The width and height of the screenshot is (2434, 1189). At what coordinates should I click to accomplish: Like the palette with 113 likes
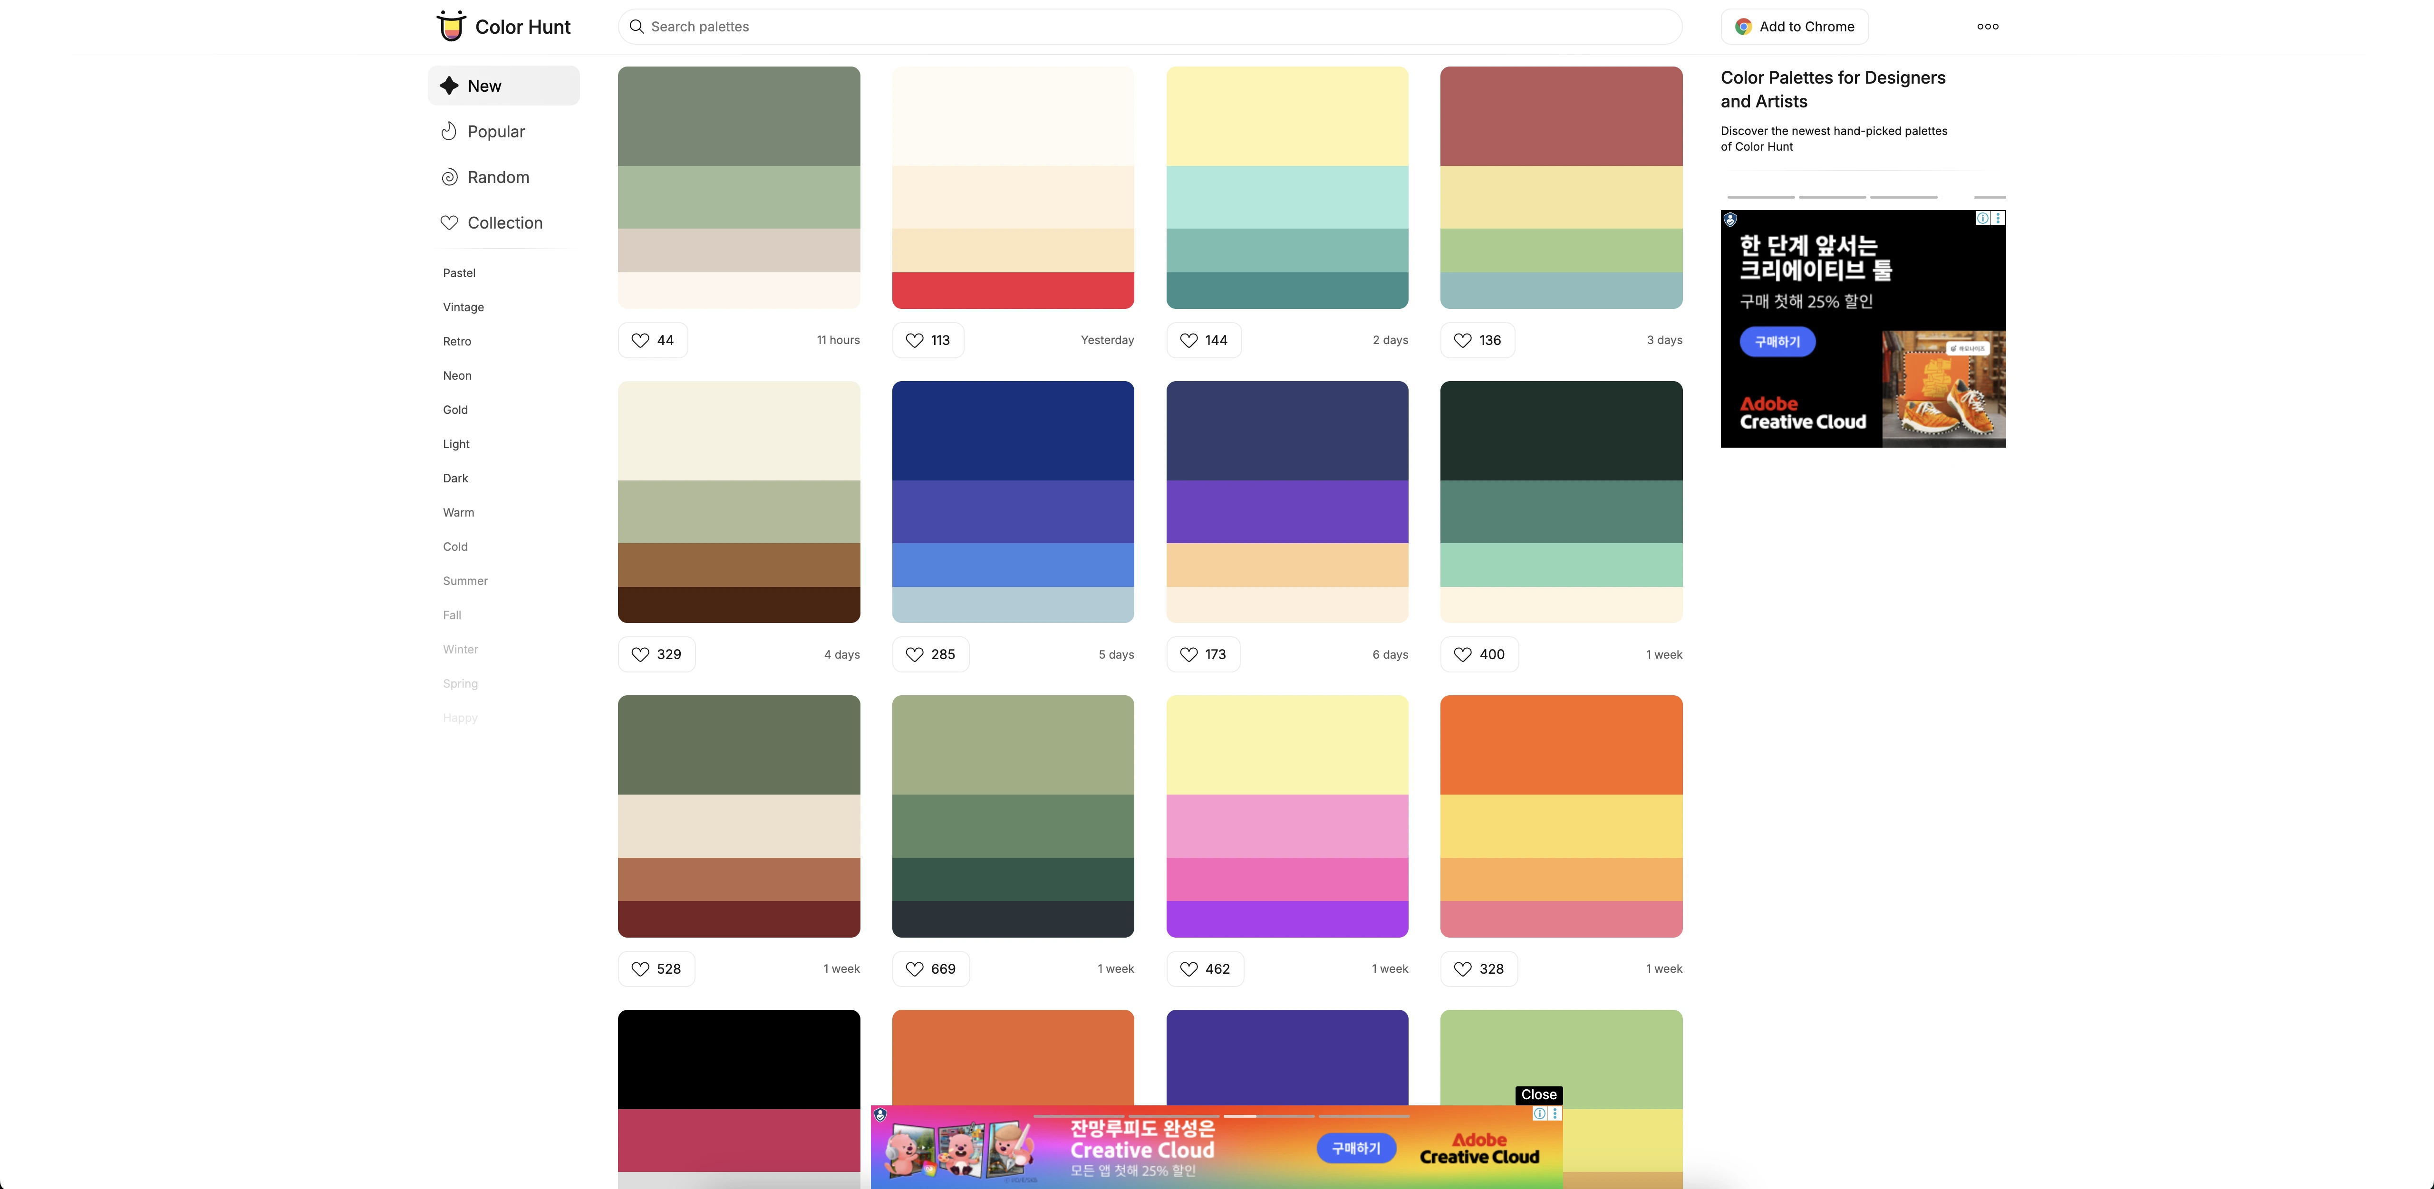928,340
